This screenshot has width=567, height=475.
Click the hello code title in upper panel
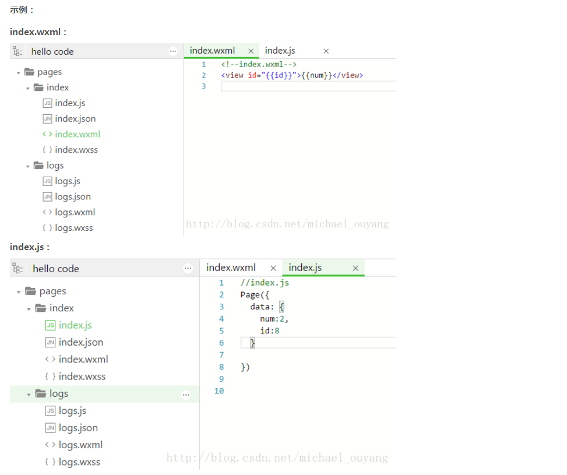point(52,52)
